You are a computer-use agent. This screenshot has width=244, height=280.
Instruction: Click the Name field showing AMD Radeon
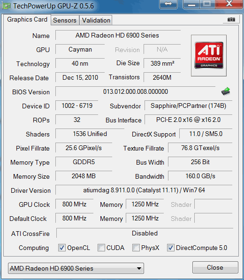(x=118, y=35)
